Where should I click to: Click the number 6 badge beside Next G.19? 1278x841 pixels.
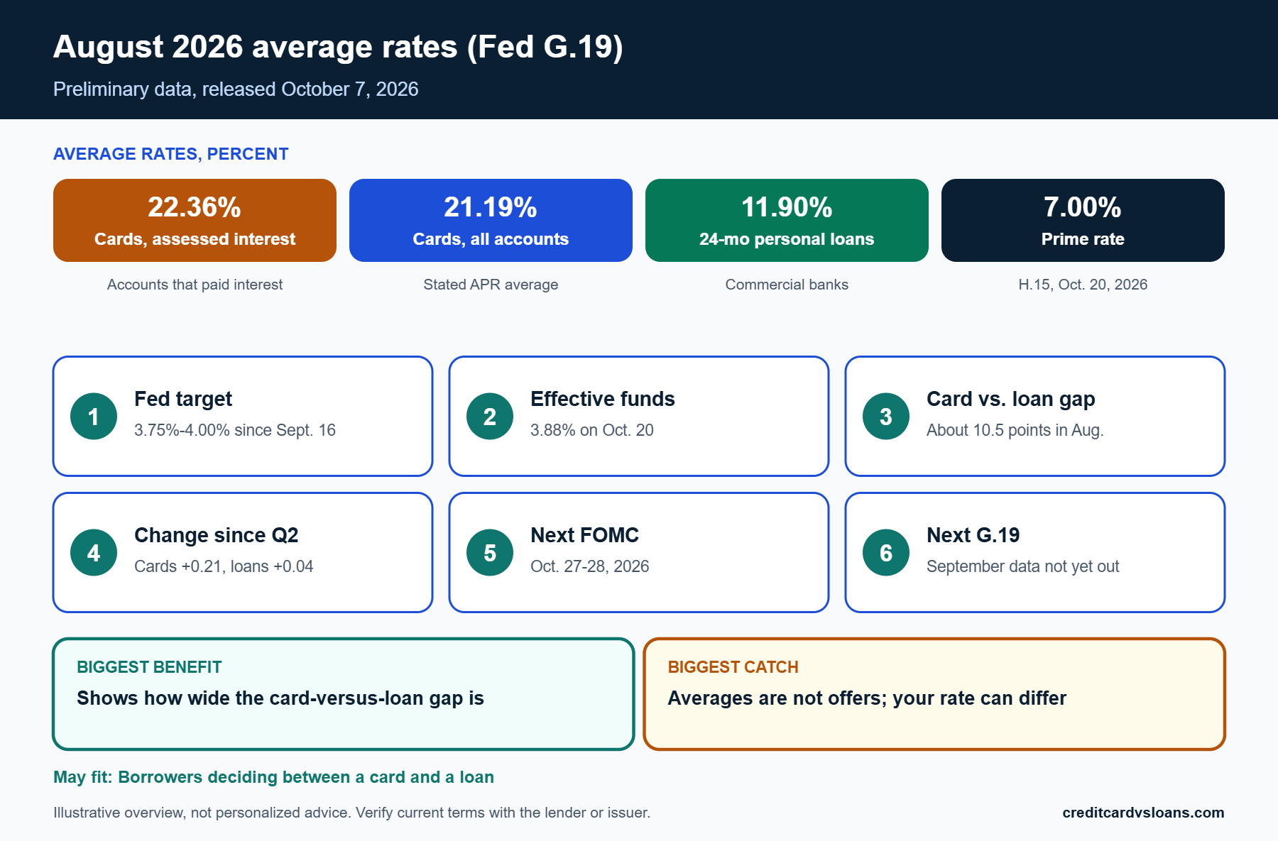tap(886, 553)
